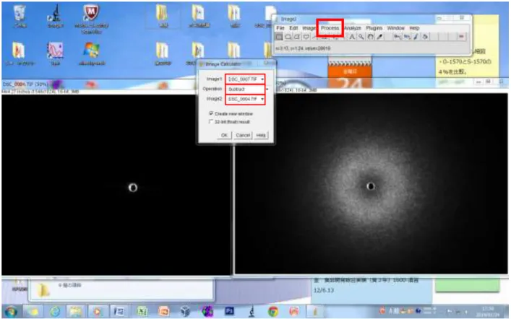Click the Dev menu tool in ImageJ toolbar
511x319 pixels.
click(397, 37)
